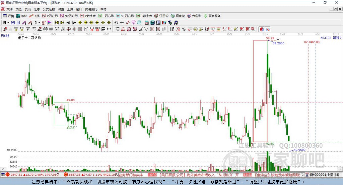
Task: Open the 公式选股 menu
Action: 49,9
